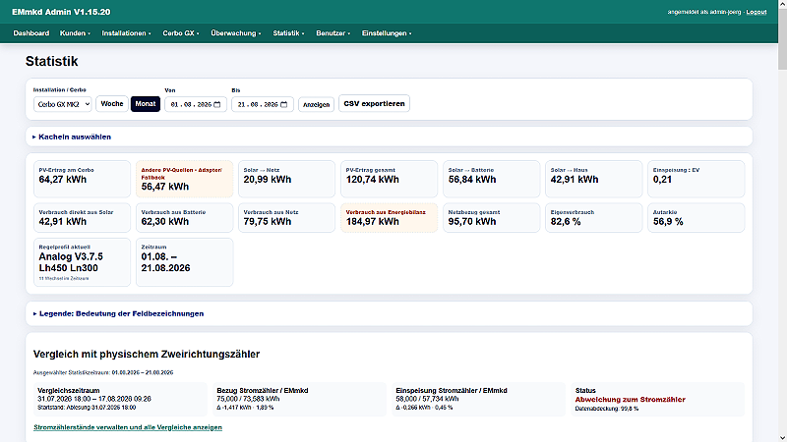Select the Solar → Batterie 56,84 kWh tile

point(491,179)
